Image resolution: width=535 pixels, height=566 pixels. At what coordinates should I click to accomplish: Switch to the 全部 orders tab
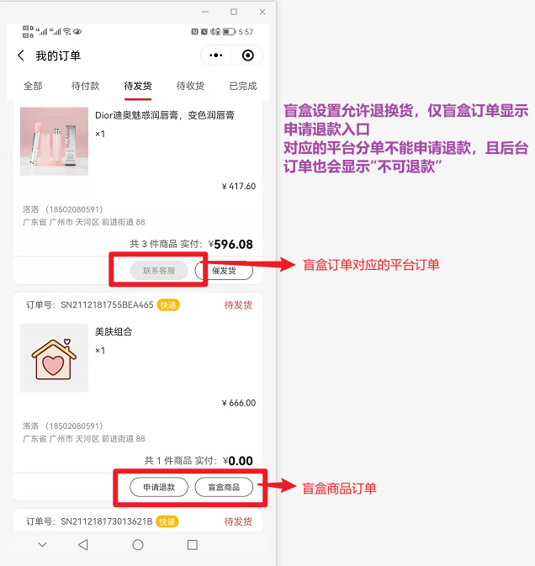(x=33, y=86)
